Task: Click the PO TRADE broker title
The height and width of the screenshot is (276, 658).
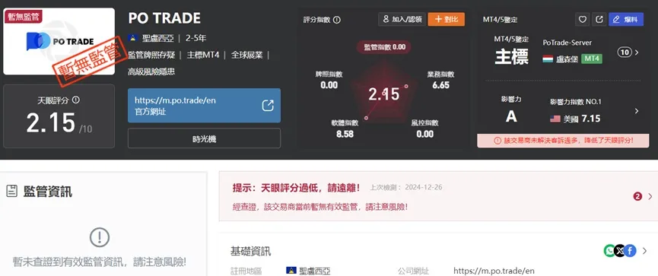Action: point(164,18)
